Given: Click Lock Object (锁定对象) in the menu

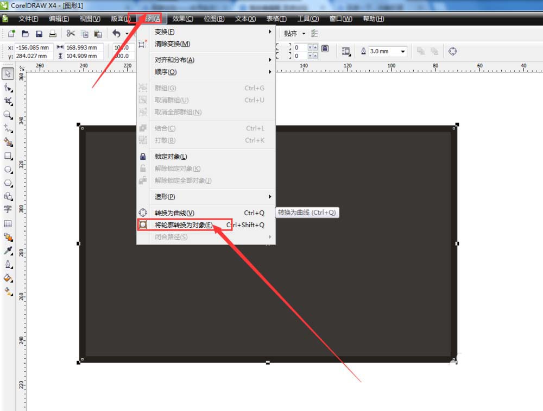Looking at the screenshot, I should coord(171,157).
